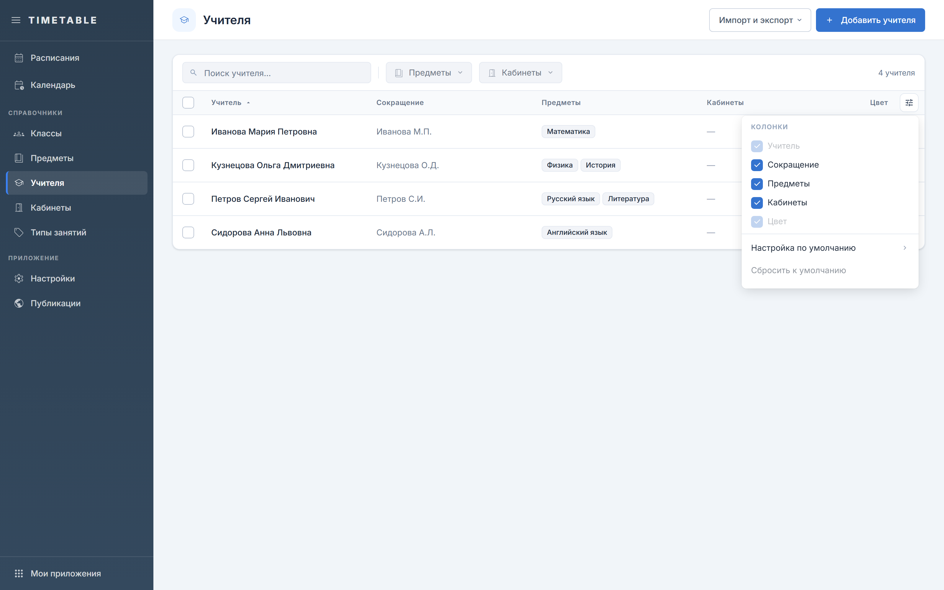The height and width of the screenshot is (590, 944).
Task: Click the disabled Цвет column checkbox
Action: click(757, 222)
